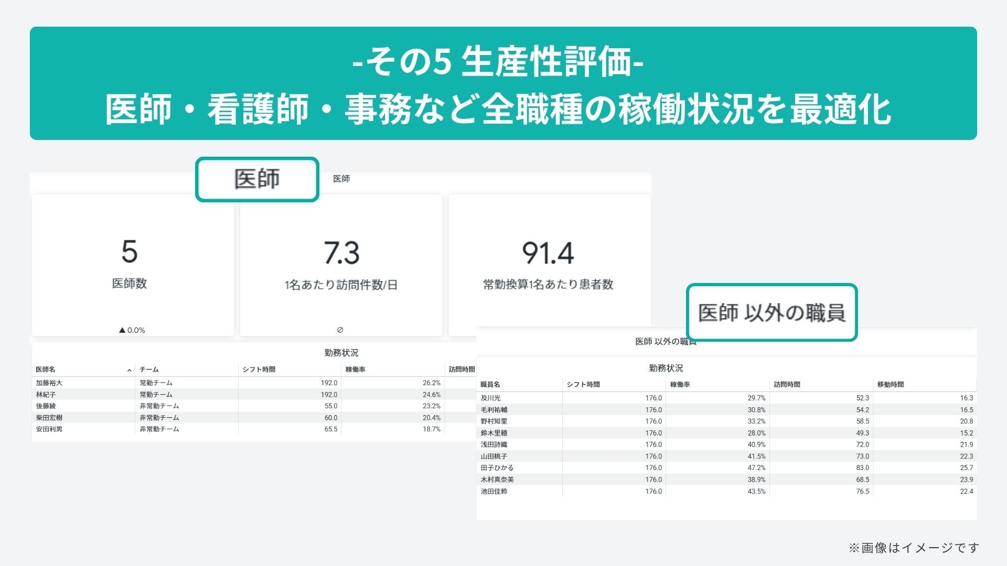Viewport: 1007px width, 566px height.
Task: Open the 7.3 訪問件数/日 scorecard
Action: point(341,262)
